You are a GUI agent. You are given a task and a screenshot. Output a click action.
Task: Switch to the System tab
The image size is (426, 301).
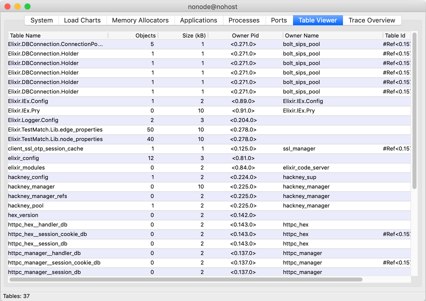point(41,20)
